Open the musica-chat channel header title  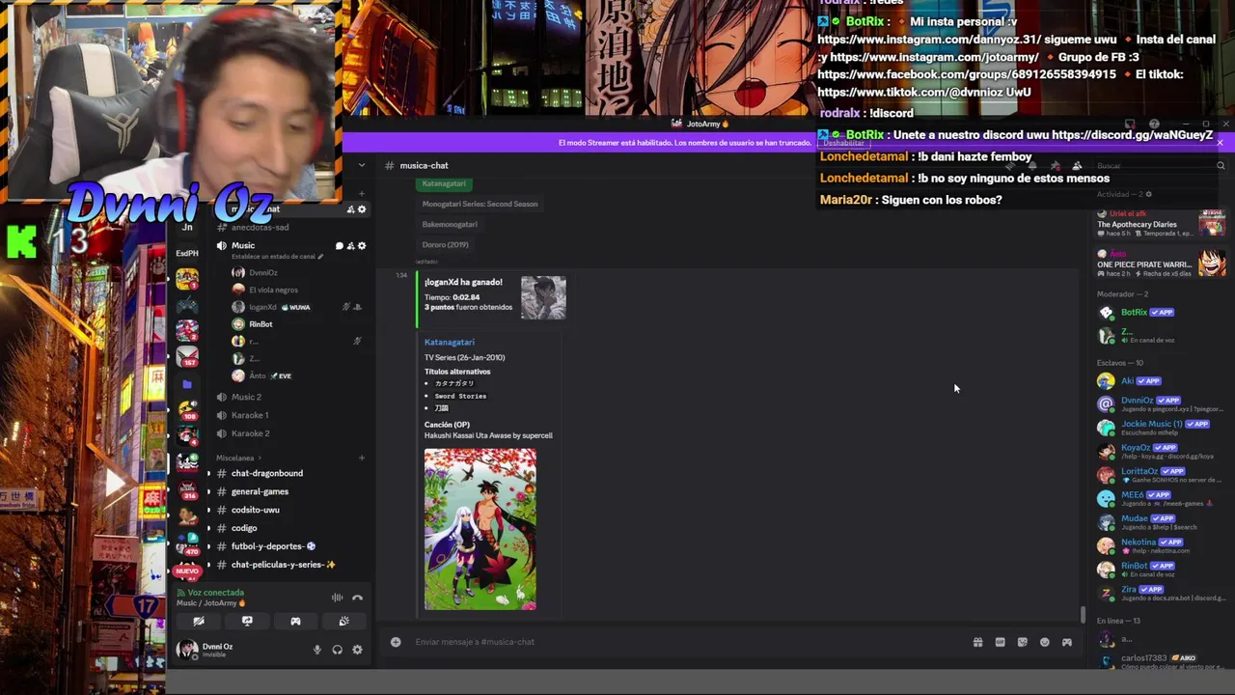point(424,165)
